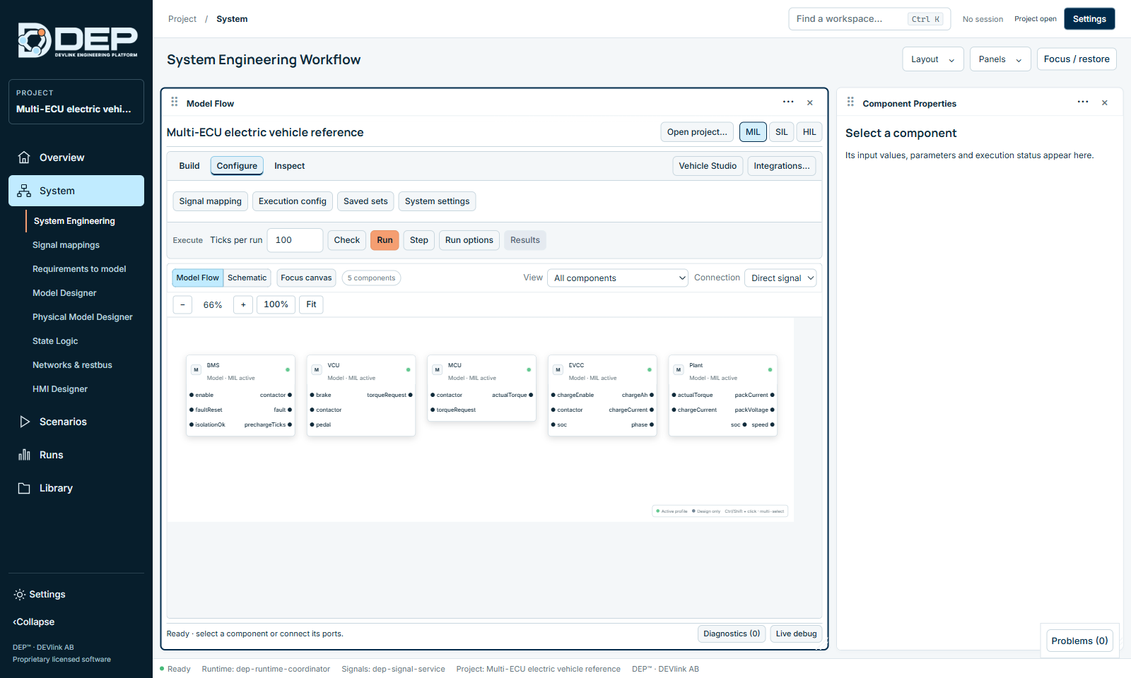Open the Execution config sub-tab
This screenshot has height=678, width=1131.
293,201
